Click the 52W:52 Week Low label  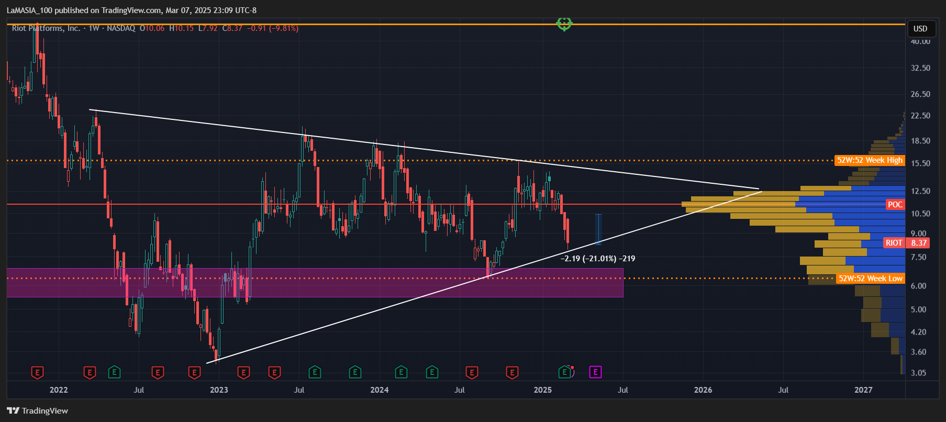(870, 279)
